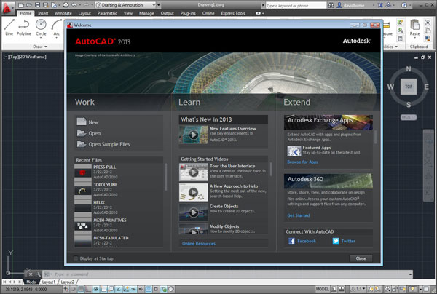437x294 pixels.
Task: Click the command line wrench customize icon
Action: [x=38, y=274]
